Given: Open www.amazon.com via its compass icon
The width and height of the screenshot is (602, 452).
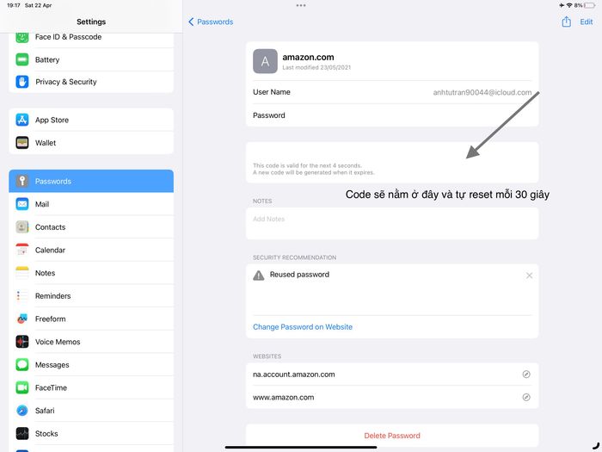Looking at the screenshot, I should [526, 398].
